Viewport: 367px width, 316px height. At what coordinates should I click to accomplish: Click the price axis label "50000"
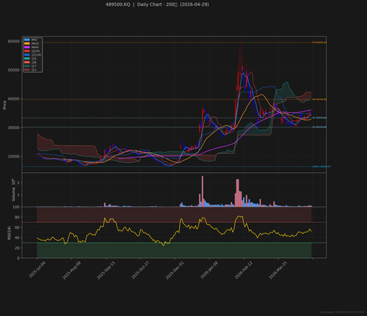pyautogui.click(x=13, y=70)
